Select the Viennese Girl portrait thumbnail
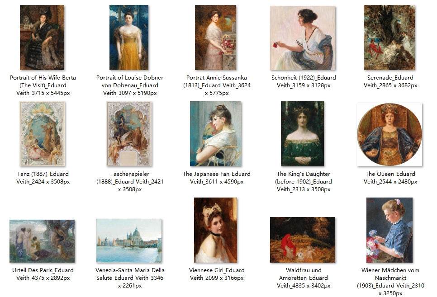This screenshot has height=297, width=437. [x=215, y=230]
